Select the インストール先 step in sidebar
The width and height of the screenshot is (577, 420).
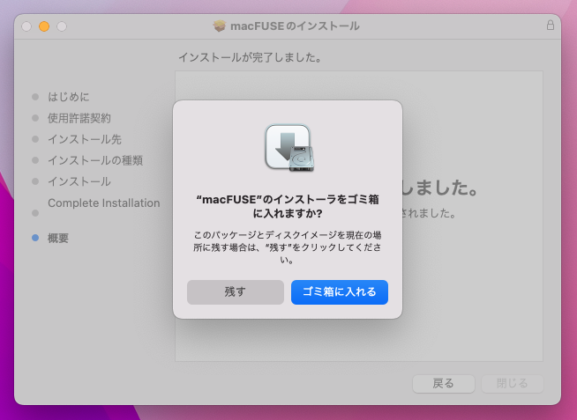click(x=85, y=139)
